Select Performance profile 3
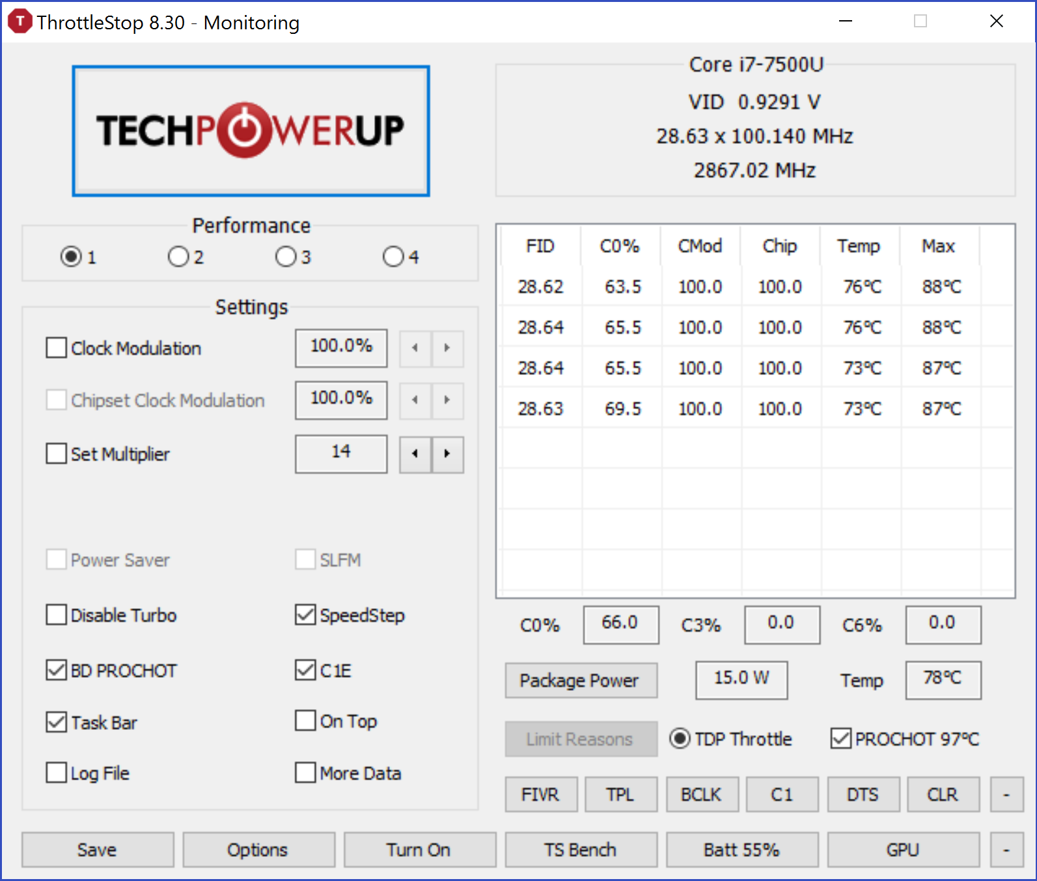Image resolution: width=1037 pixels, height=881 pixels. click(285, 257)
